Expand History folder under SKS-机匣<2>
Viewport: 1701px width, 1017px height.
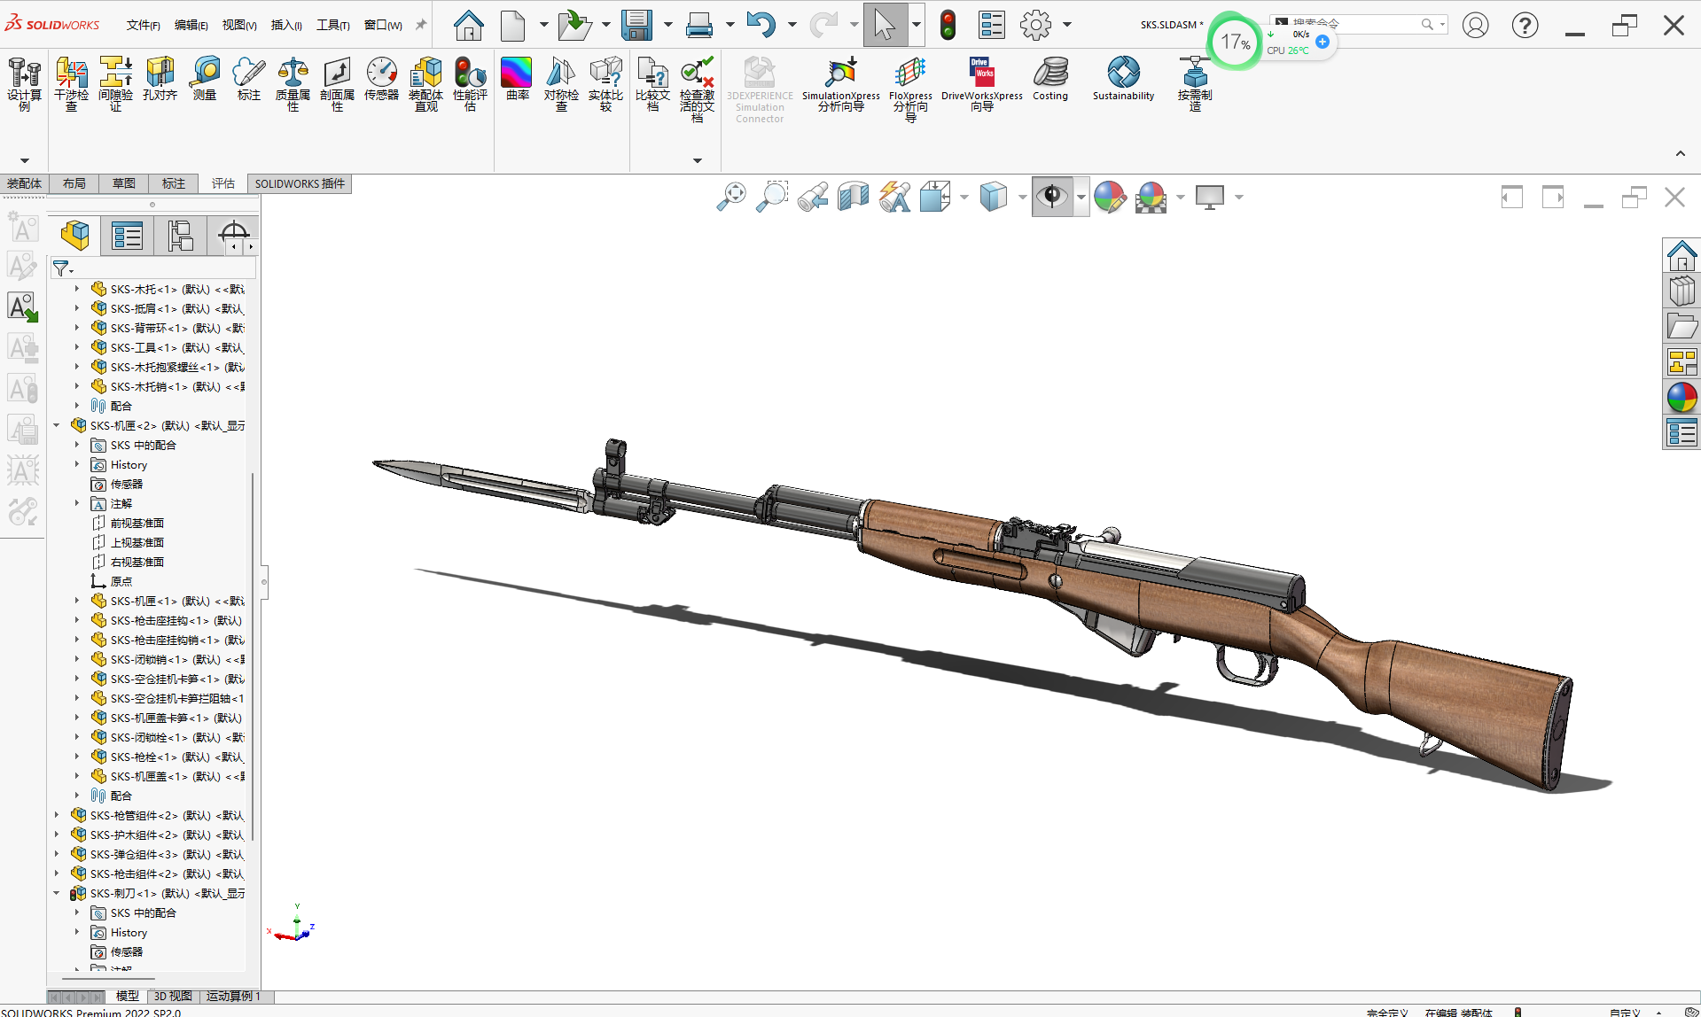[x=77, y=464]
